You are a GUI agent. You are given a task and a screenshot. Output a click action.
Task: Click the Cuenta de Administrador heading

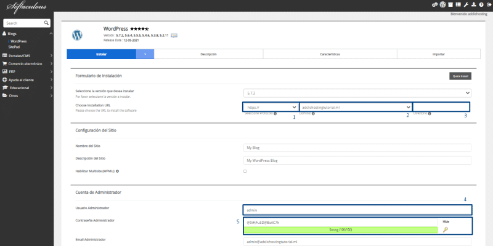coord(98,192)
